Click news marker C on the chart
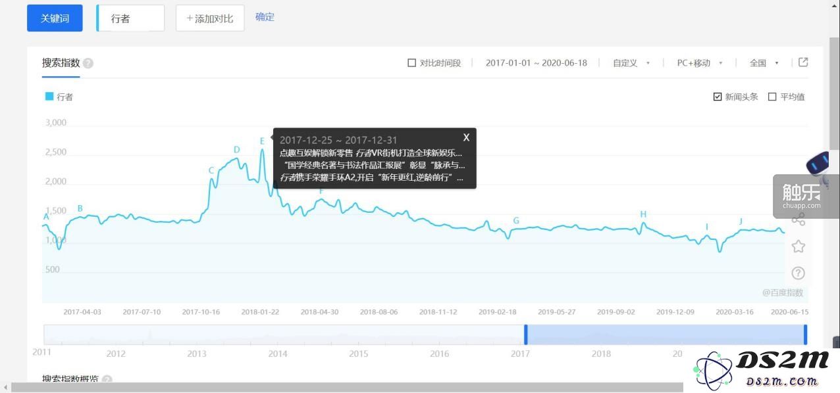Viewport: 840px width, 393px height. (211, 171)
